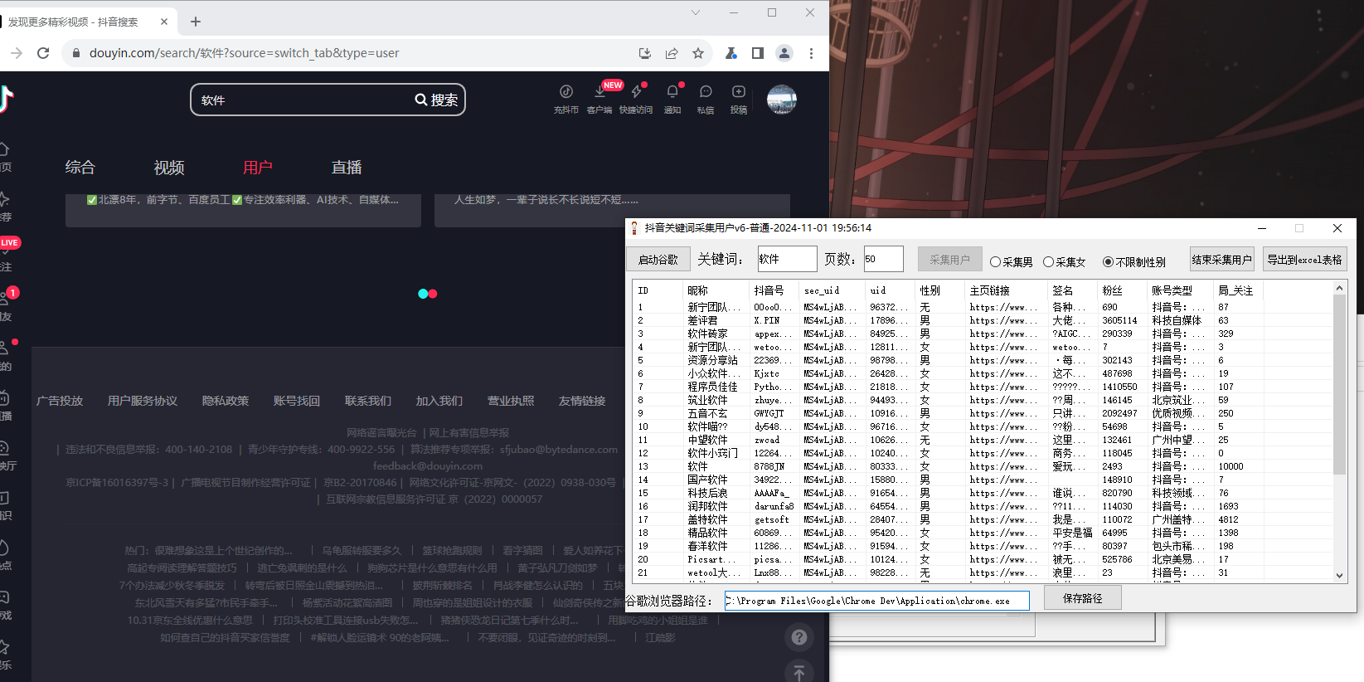
Task: Click the back-to-top arrow button
Action: [x=799, y=673]
